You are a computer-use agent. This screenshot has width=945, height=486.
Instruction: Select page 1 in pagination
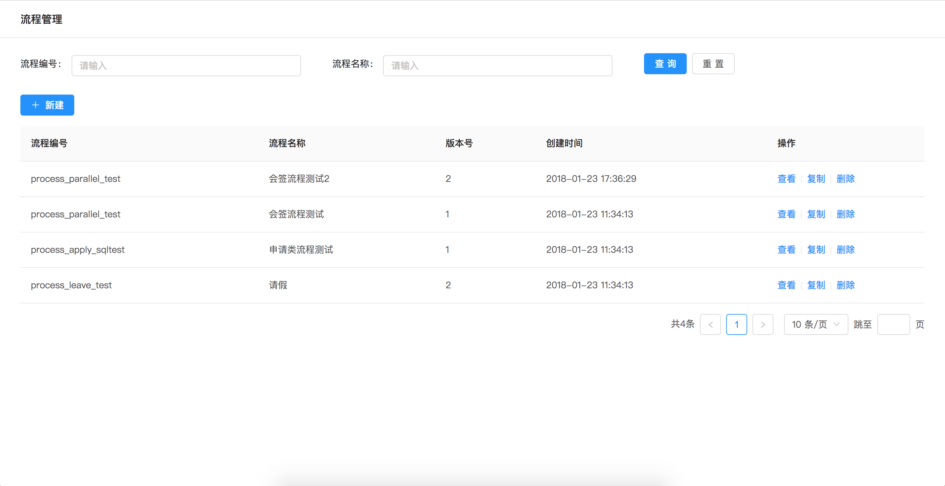[736, 324]
